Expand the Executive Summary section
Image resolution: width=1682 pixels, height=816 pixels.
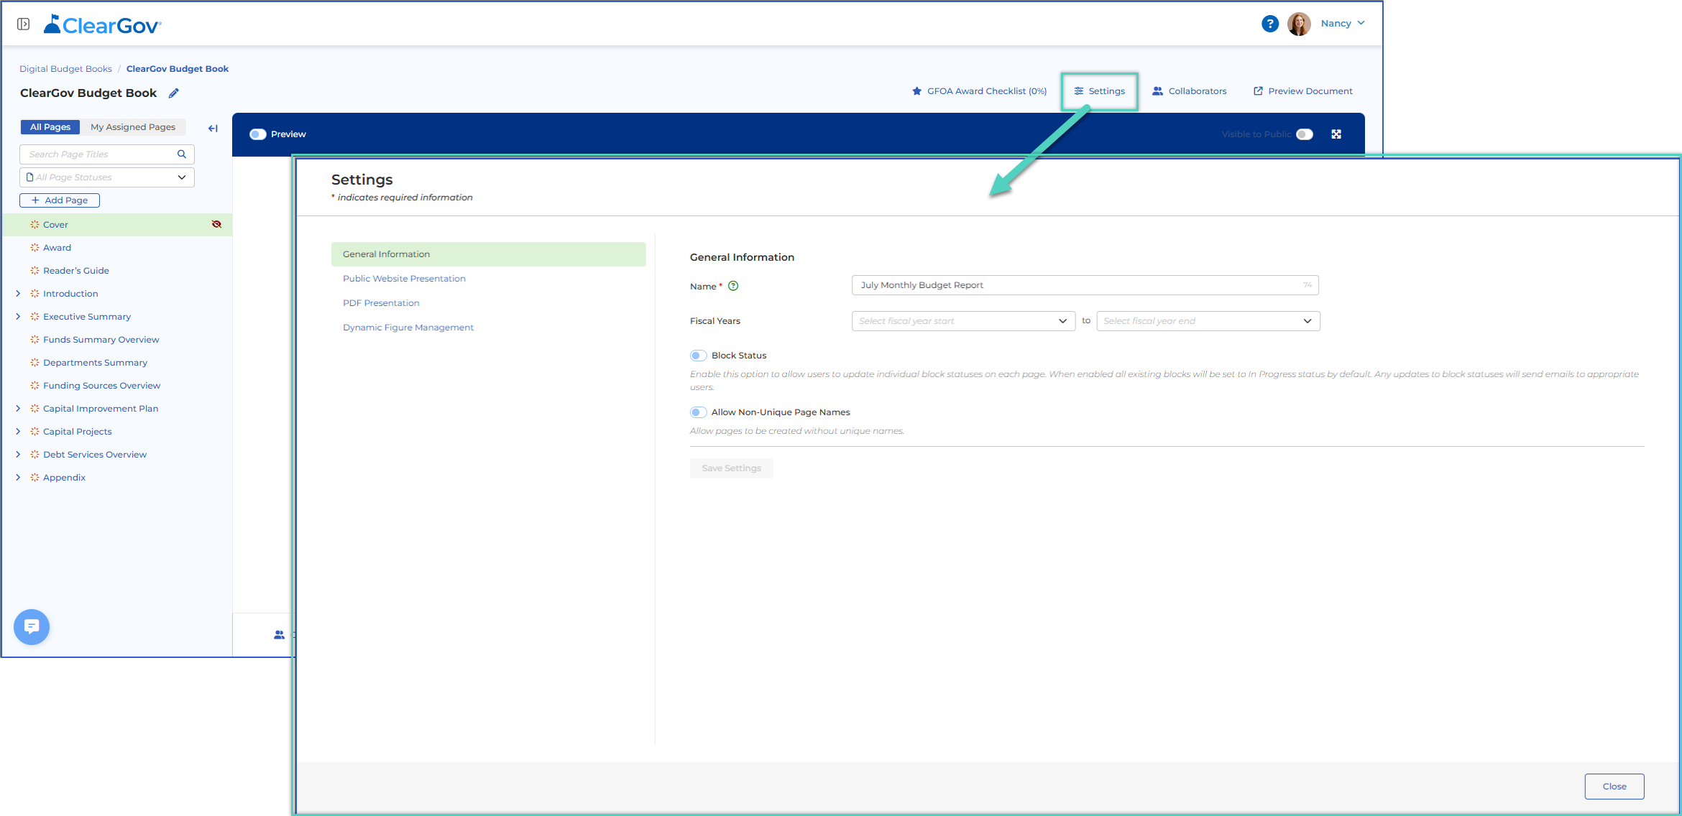pyautogui.click(x=18, y=317)
